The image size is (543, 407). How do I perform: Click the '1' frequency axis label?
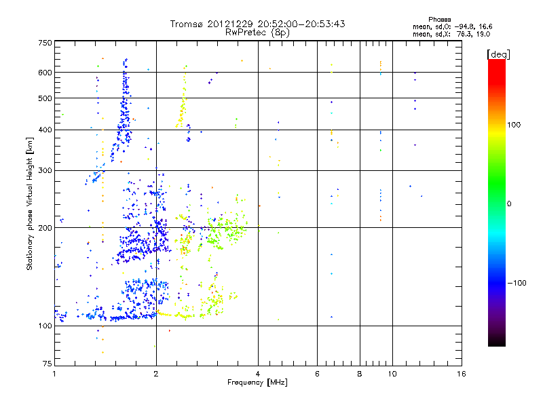(55, 374)
